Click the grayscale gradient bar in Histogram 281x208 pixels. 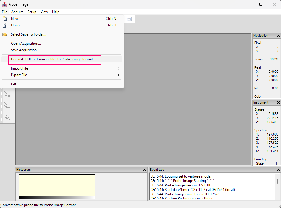[57, 197]
